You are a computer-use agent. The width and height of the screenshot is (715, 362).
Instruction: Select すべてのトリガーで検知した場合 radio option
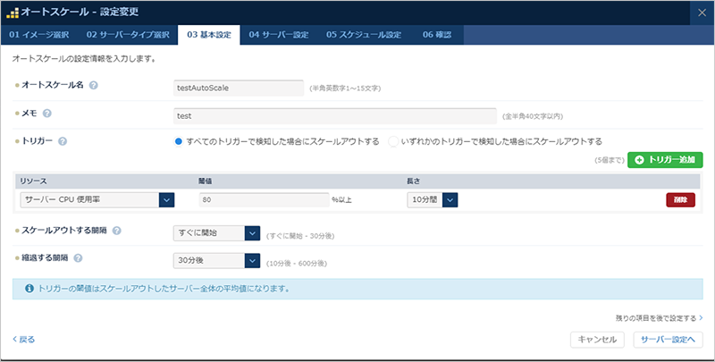point(178,141)
